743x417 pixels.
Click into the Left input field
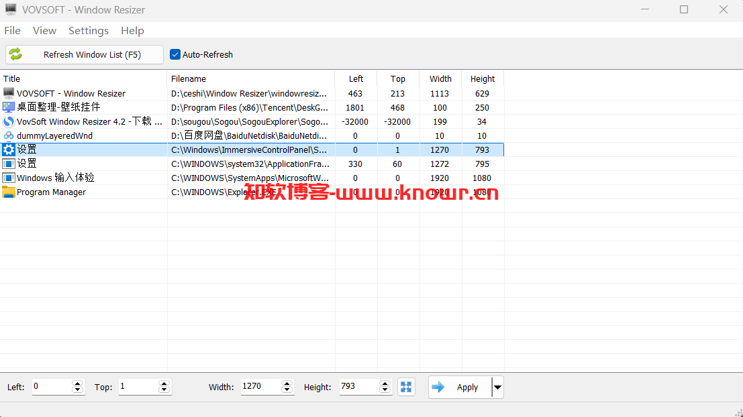click(x=52, y=386)
